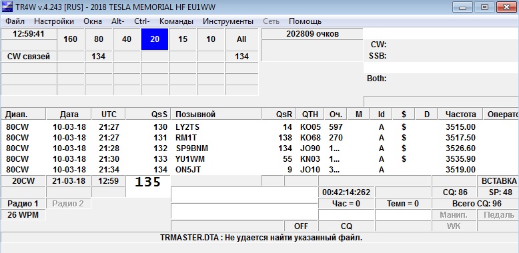The height and width of the screenshot is (253, 519).
Task: Open the Окна menu
Action: [93, 21]
